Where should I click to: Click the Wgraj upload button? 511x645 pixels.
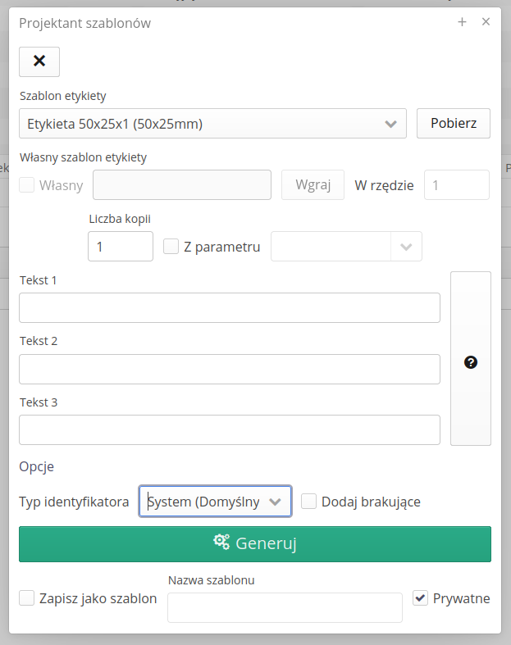[x=313, y=185]
